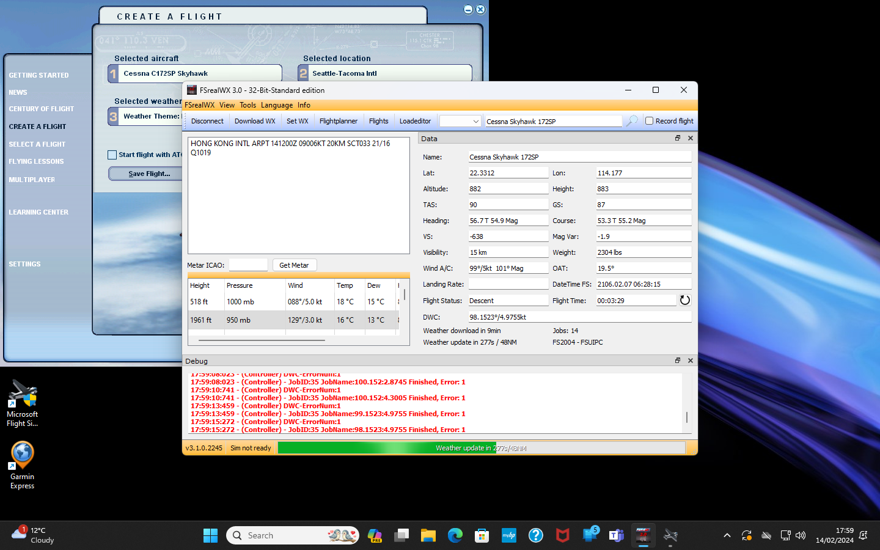Open the Loadeditor

pos(415,121)
